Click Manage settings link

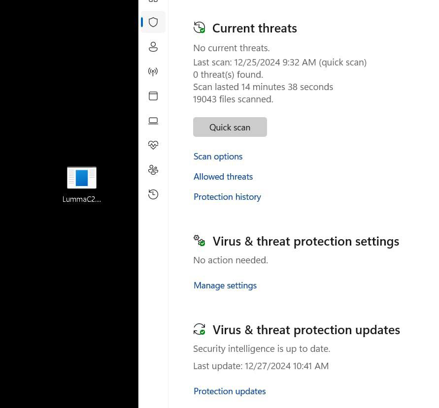[x=225, y=285]
